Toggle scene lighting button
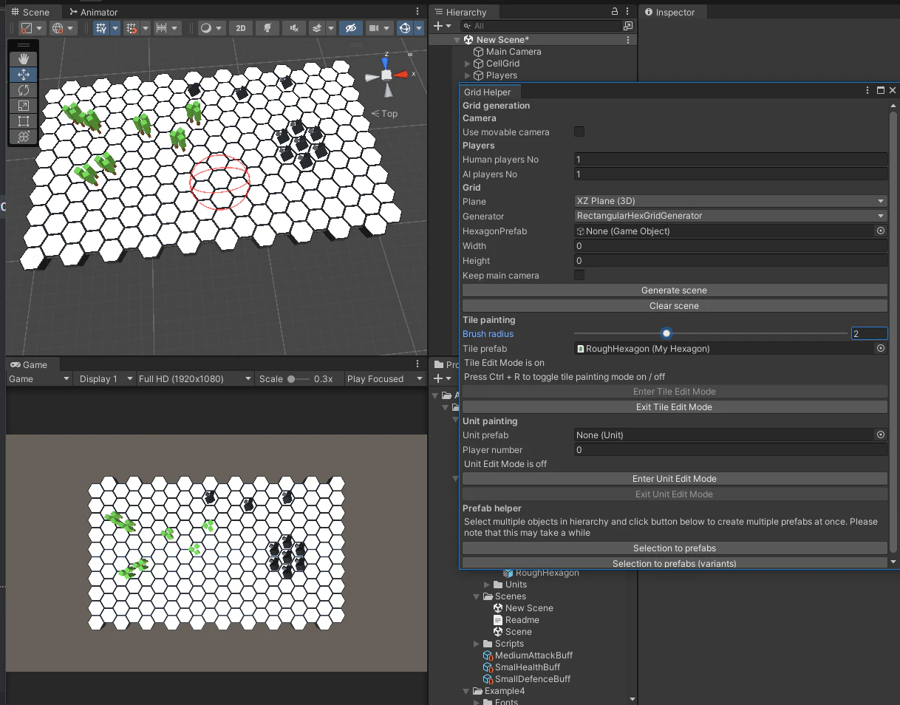This screenshot has height=705, width=900. 267,28
